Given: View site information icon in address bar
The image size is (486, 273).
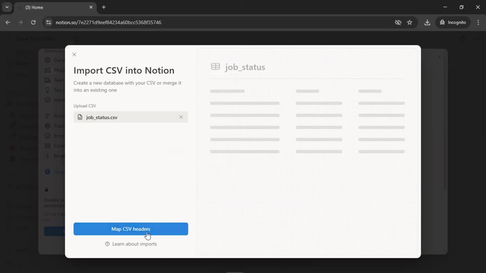Looking at the screenshot, I should tap(49, 22).
